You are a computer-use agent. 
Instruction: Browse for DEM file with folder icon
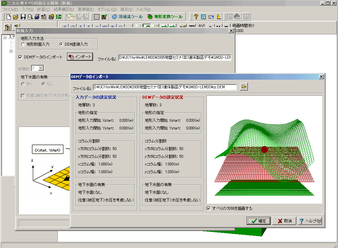[244, 87]
